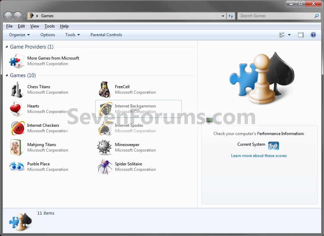Image resolution: width=324 pixels, height=236 pixels.
Task: Open FreeCell
Action: click(x=122, y=87)
